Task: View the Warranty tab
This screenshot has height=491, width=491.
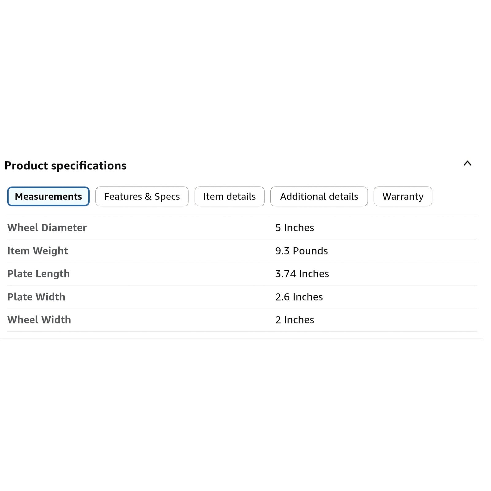Action: [x=403, y=196]
